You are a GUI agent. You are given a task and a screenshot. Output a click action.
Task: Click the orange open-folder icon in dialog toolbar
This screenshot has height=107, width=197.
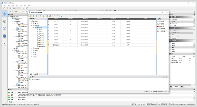[47, 16]
